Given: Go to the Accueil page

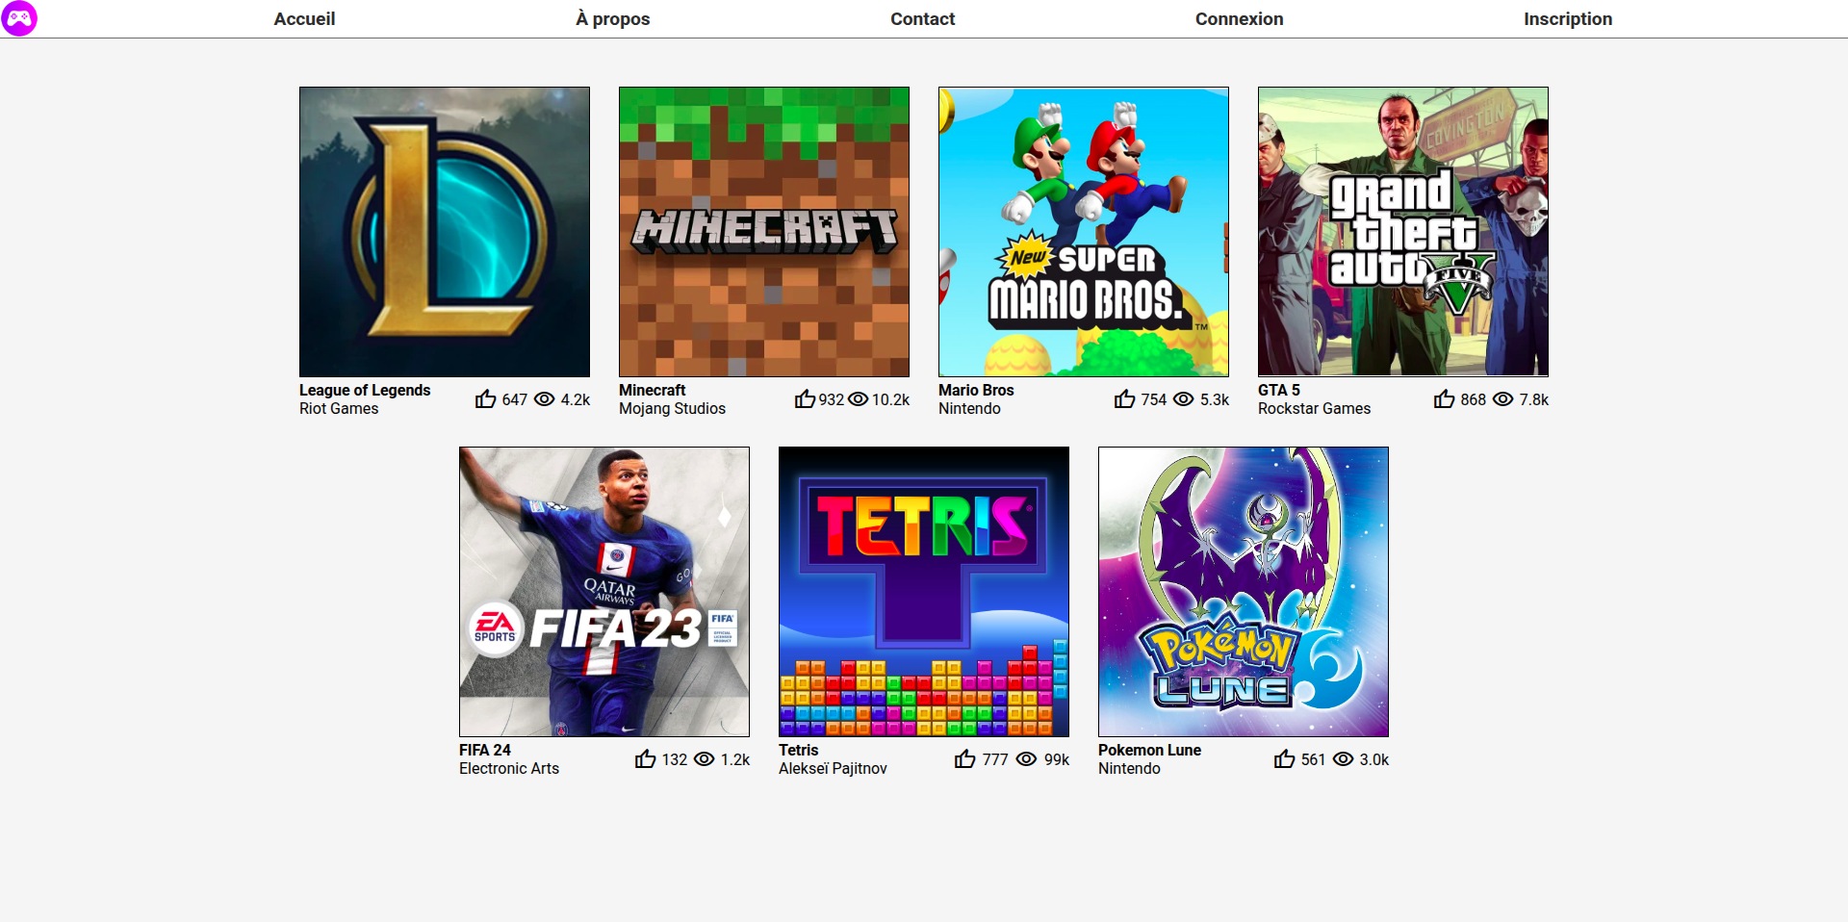Looking at the screenshot, I should (x=304, y=19).
